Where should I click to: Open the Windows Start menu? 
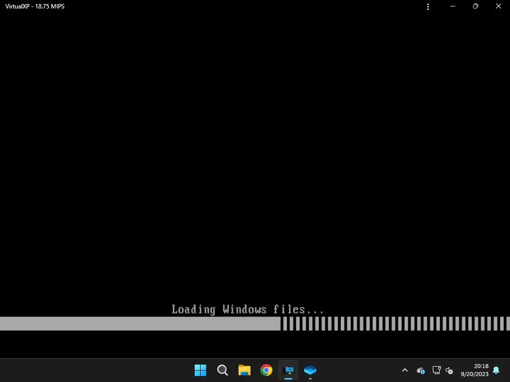click(x=200, y=370)
